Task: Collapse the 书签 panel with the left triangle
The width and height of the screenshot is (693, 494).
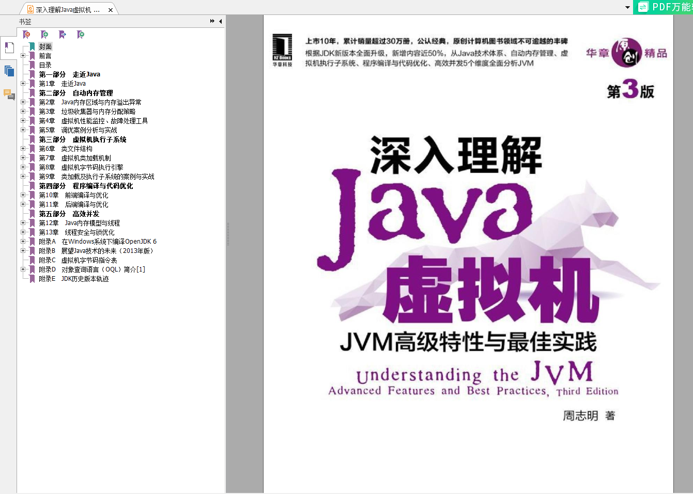Action: tap(221, 21)
